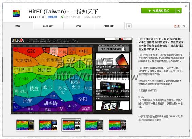Open the reviews tab
Viewport: 192px width, 139px height.
click(79, 26)
